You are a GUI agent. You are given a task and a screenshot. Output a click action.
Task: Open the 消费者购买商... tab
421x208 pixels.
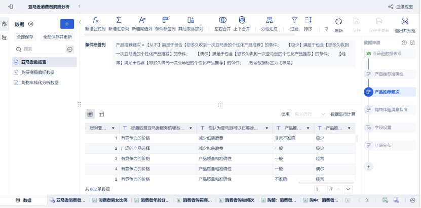195,200
